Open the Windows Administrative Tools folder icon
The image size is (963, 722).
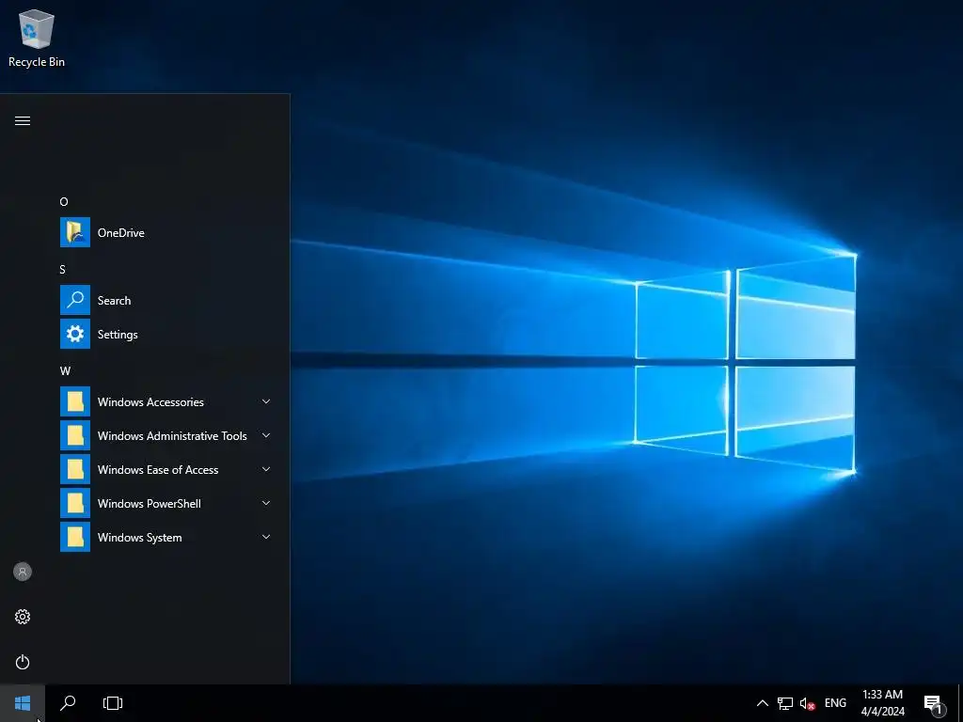coord(75,435)
